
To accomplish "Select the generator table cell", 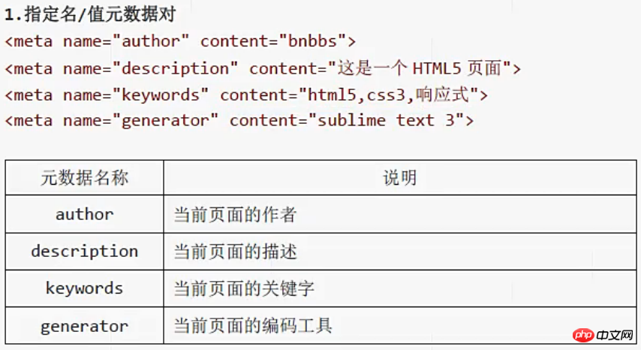I will pos(84,326).
